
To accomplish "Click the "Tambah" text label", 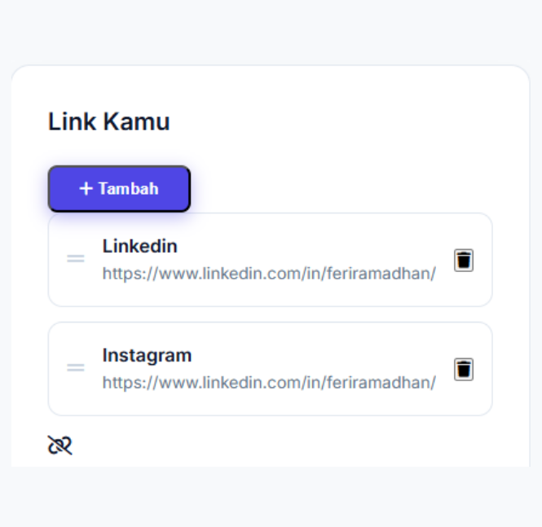I will click(128, 189).
